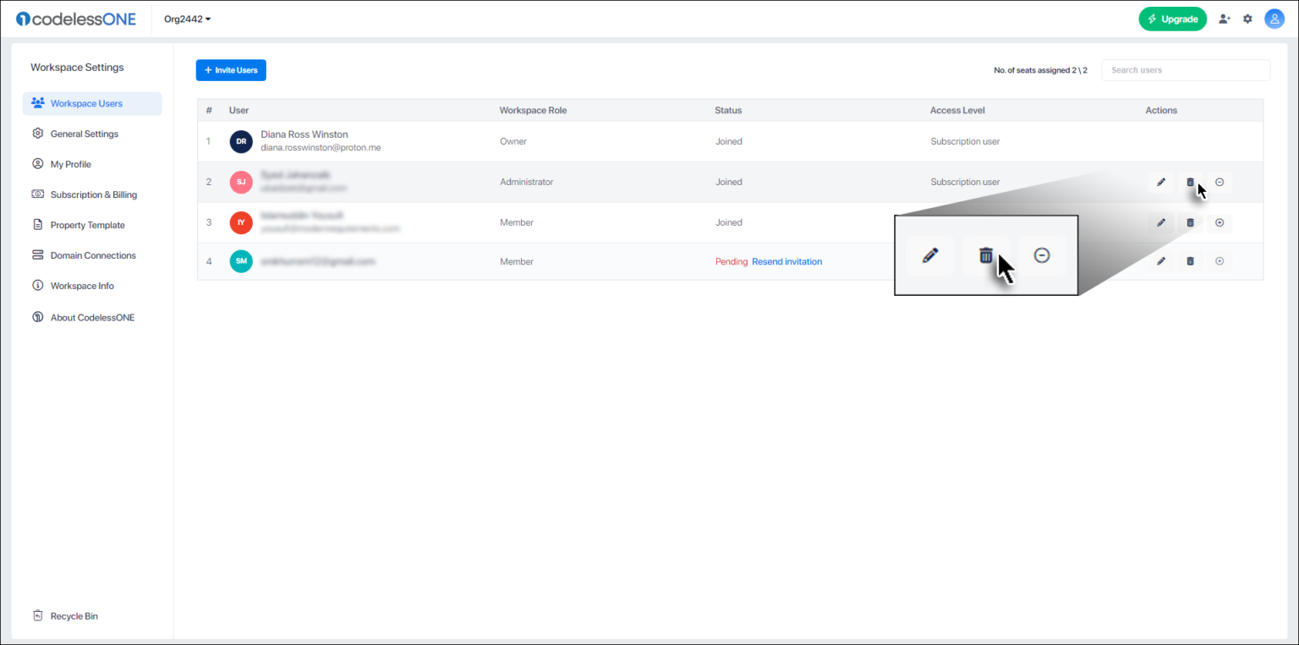Click the Recycle Bin icon at bottom left

36,615
